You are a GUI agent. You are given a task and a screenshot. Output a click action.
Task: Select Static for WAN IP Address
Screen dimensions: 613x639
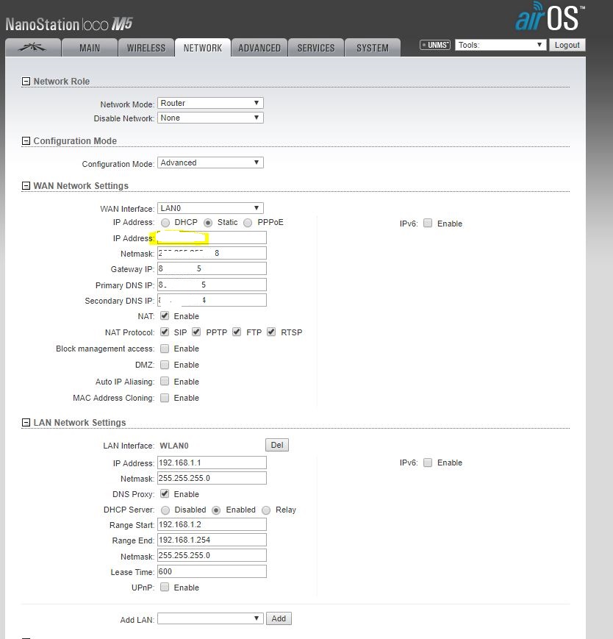(208, 223)
